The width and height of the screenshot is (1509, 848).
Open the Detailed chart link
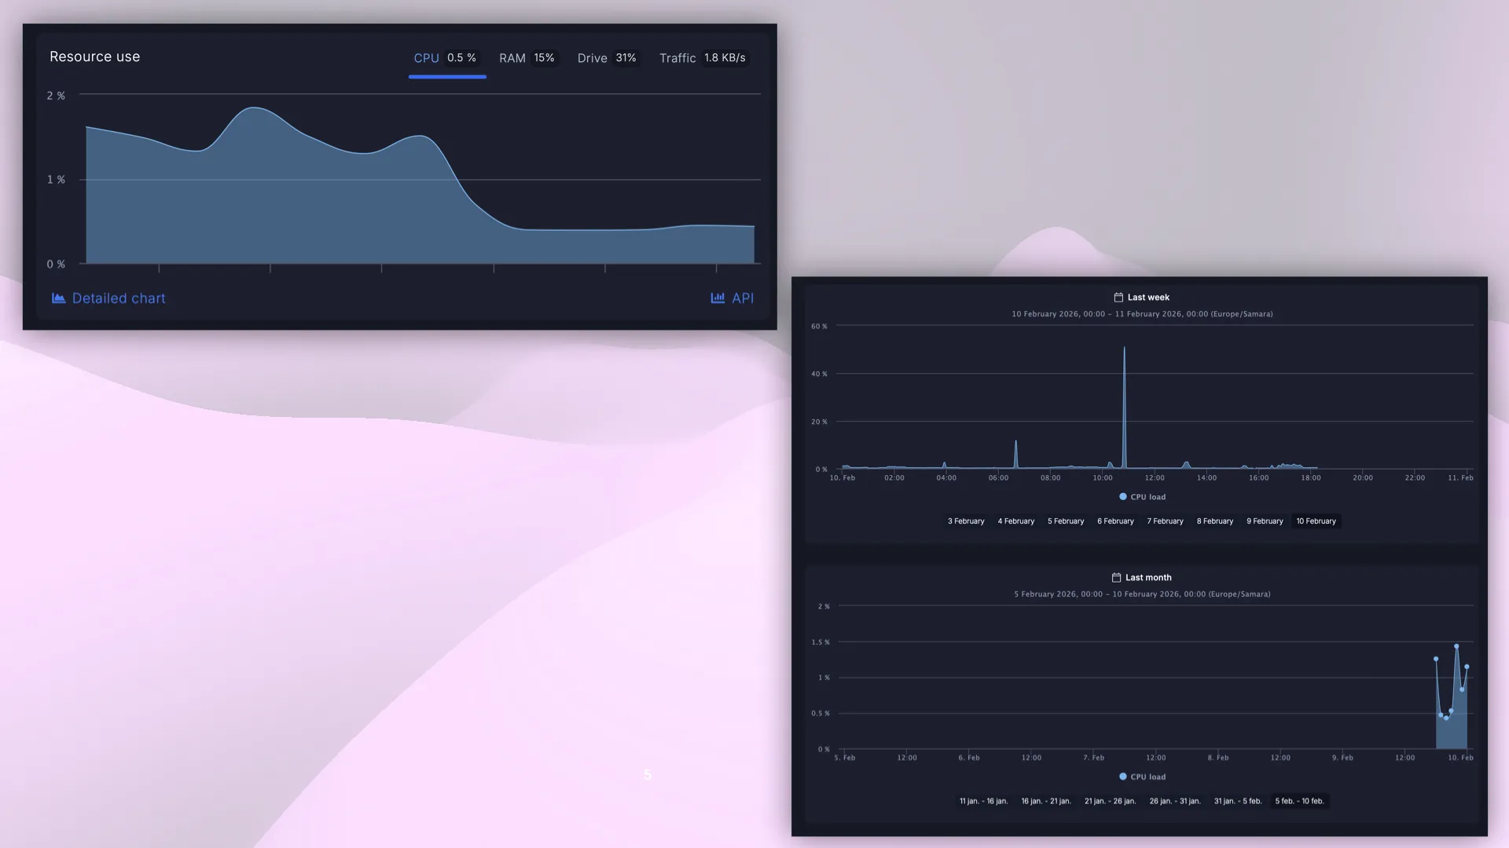(119, 298)
